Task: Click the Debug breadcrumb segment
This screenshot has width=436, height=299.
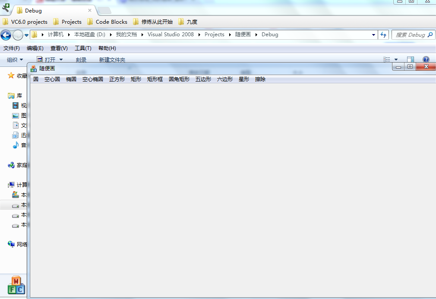Action: [x=270, y=35]
